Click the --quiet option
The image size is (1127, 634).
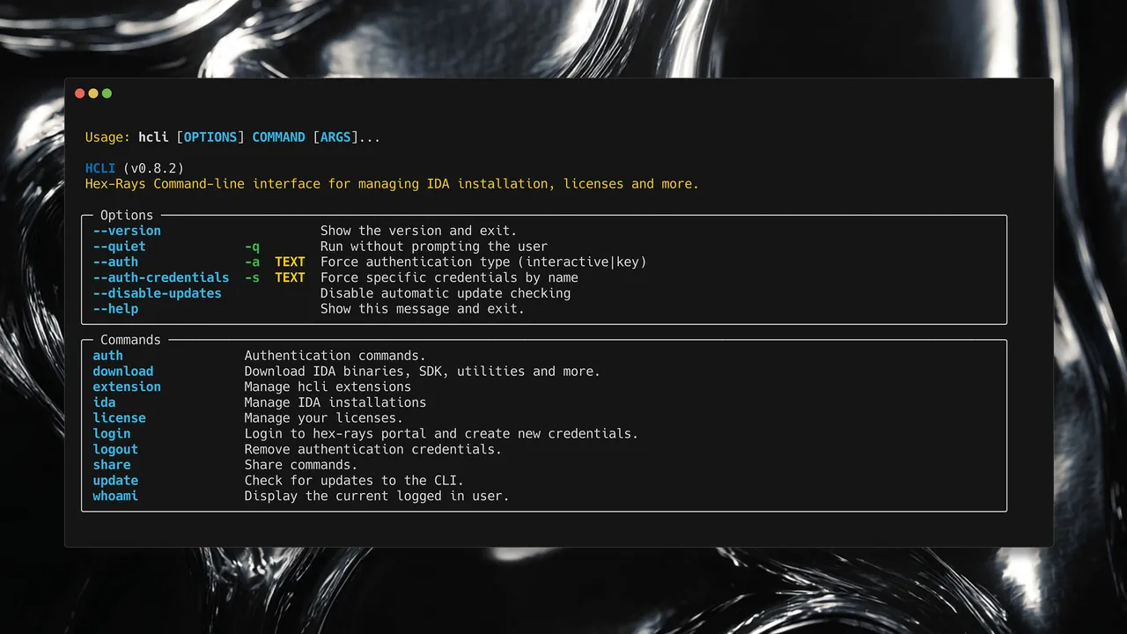(120, 247)
